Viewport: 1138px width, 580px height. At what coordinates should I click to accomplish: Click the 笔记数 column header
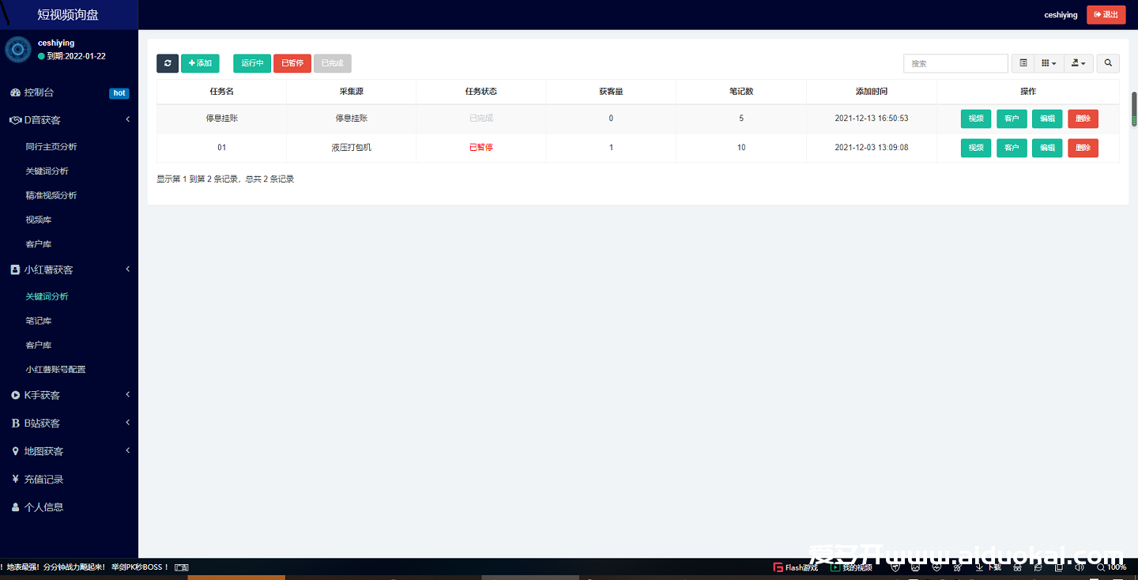pyautogui.click(x=741, y=92)
